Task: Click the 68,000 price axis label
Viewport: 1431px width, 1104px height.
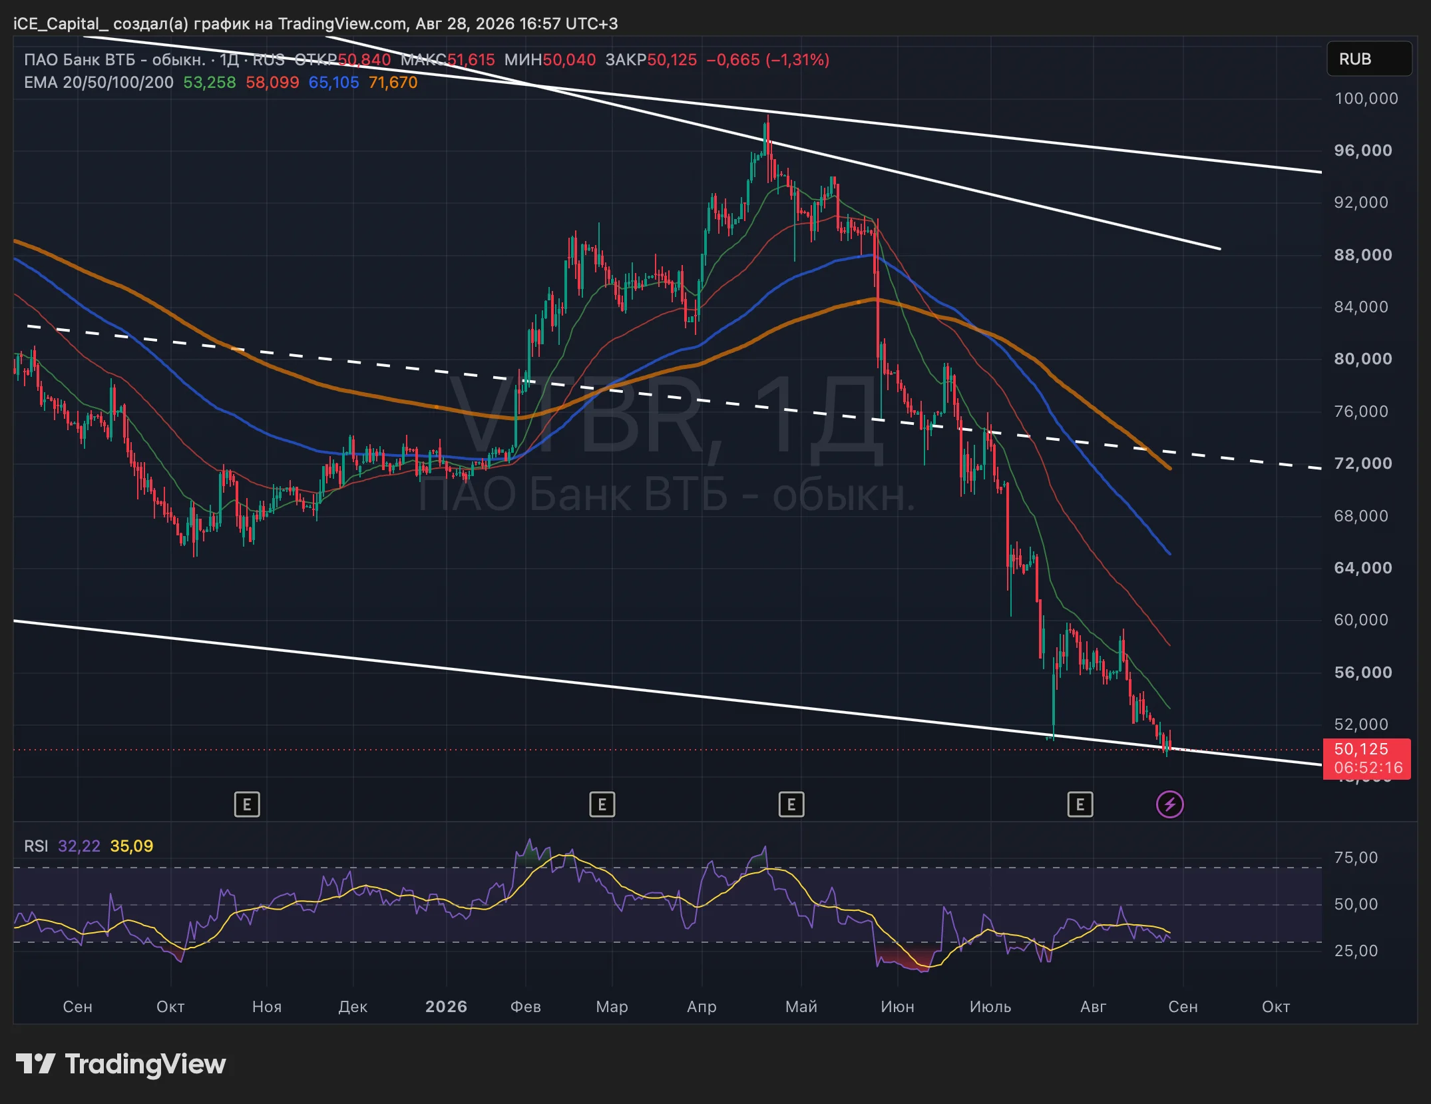Action: pos(1361,516)
